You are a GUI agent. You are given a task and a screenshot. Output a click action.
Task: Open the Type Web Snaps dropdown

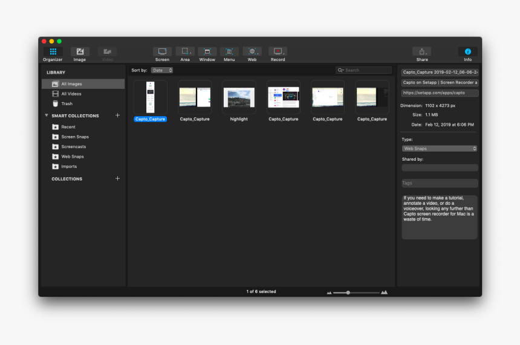tap(440, 149)
